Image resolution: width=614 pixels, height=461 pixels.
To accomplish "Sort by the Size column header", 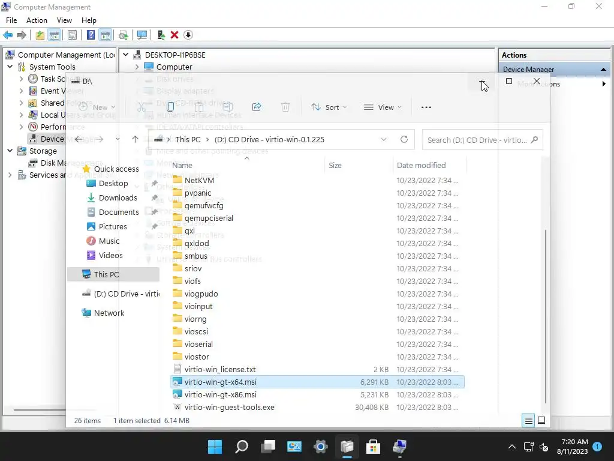I will coord(335,166).
